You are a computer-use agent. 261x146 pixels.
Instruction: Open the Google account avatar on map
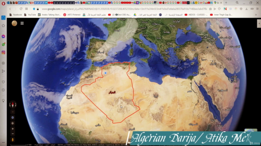click(x=14, y=23)
